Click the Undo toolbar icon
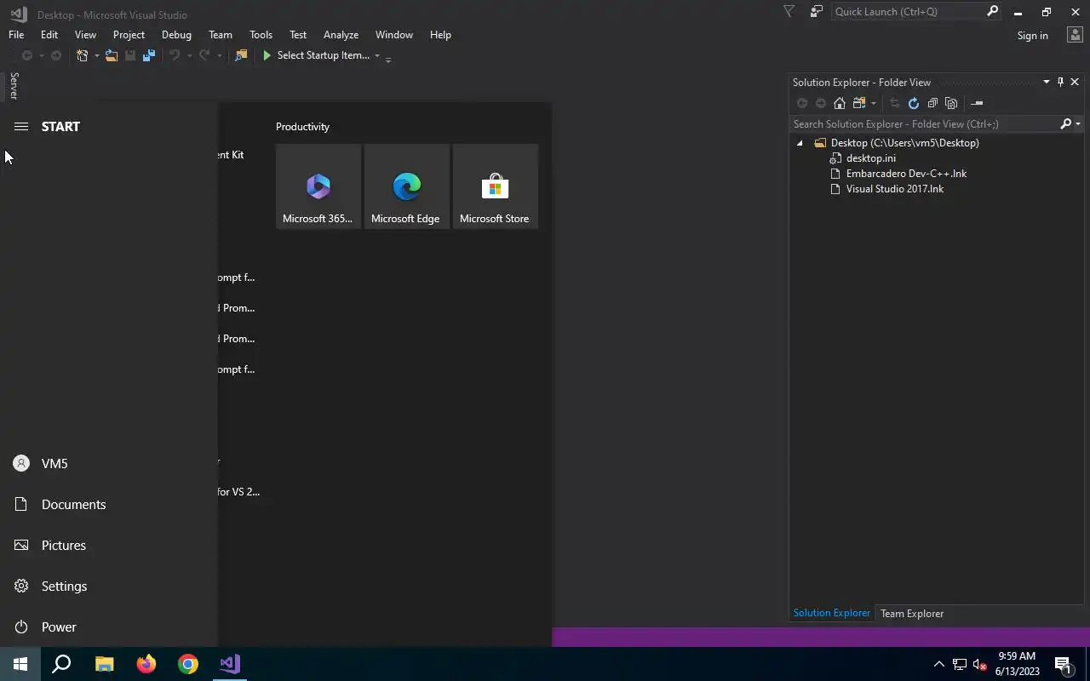This screenshot has height=681, width=1090. click(x=175, y=55)
